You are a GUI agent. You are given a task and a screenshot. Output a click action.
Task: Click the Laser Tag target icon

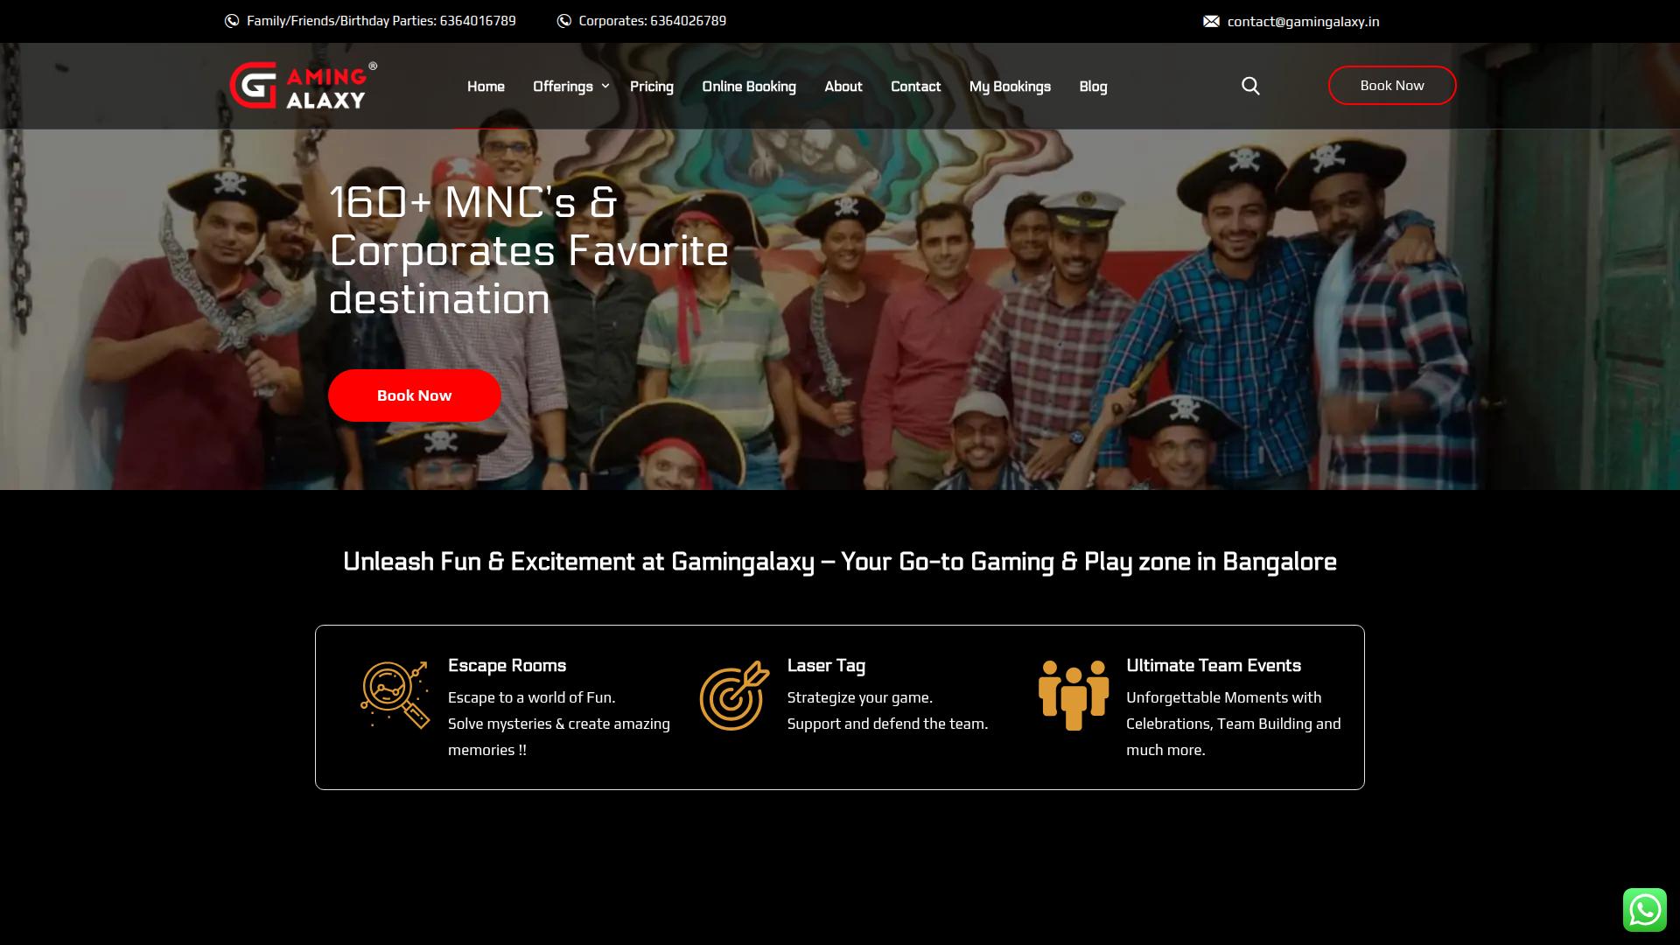pyautogui.click(x=734, y=696)
